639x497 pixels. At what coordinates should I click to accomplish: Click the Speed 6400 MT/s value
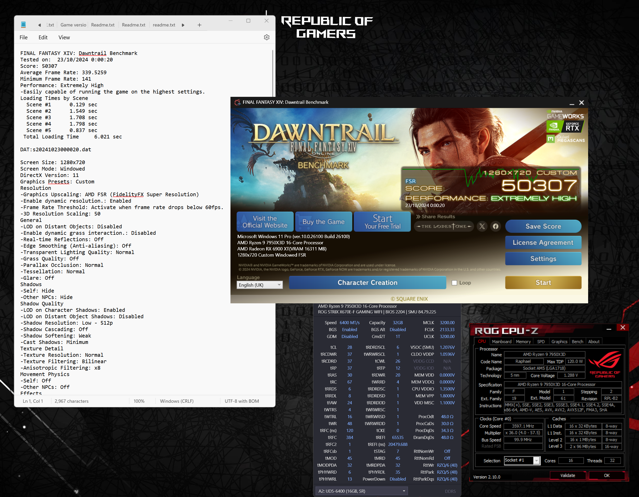pos(350,323)
